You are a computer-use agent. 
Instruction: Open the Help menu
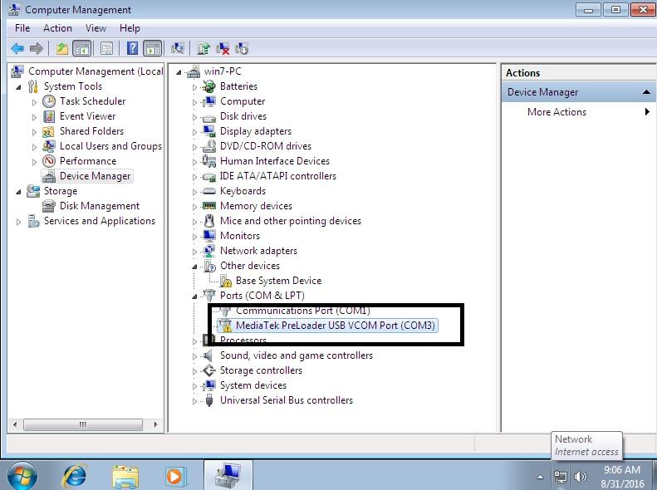[130, 28]
